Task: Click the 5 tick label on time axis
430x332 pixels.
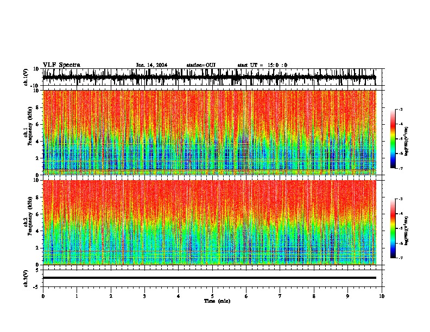Action: 212,296
